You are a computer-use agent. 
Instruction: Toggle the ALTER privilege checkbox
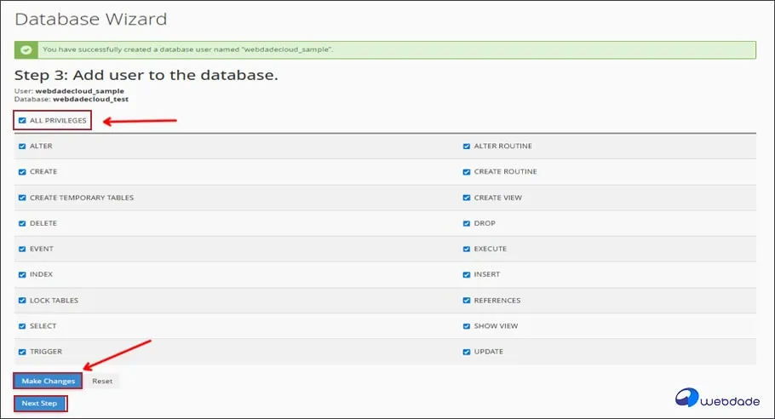(x=22, y=146)
